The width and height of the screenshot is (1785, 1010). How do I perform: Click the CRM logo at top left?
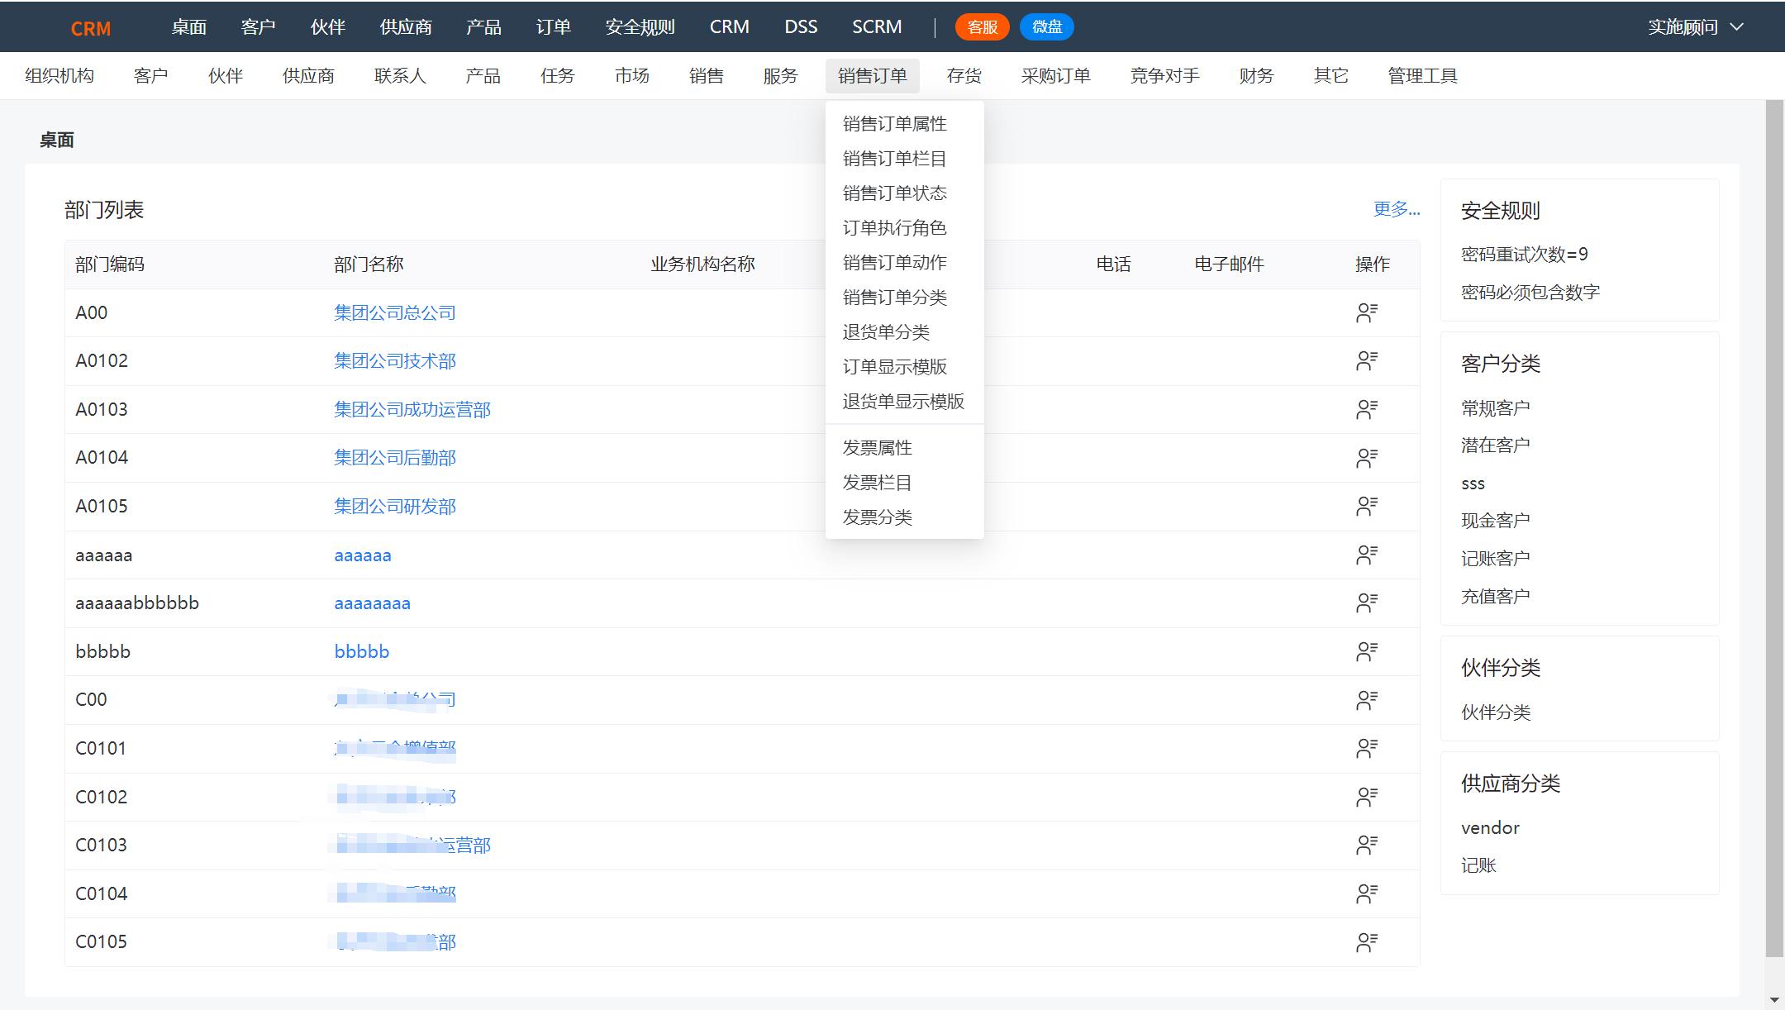click(90, 29)
